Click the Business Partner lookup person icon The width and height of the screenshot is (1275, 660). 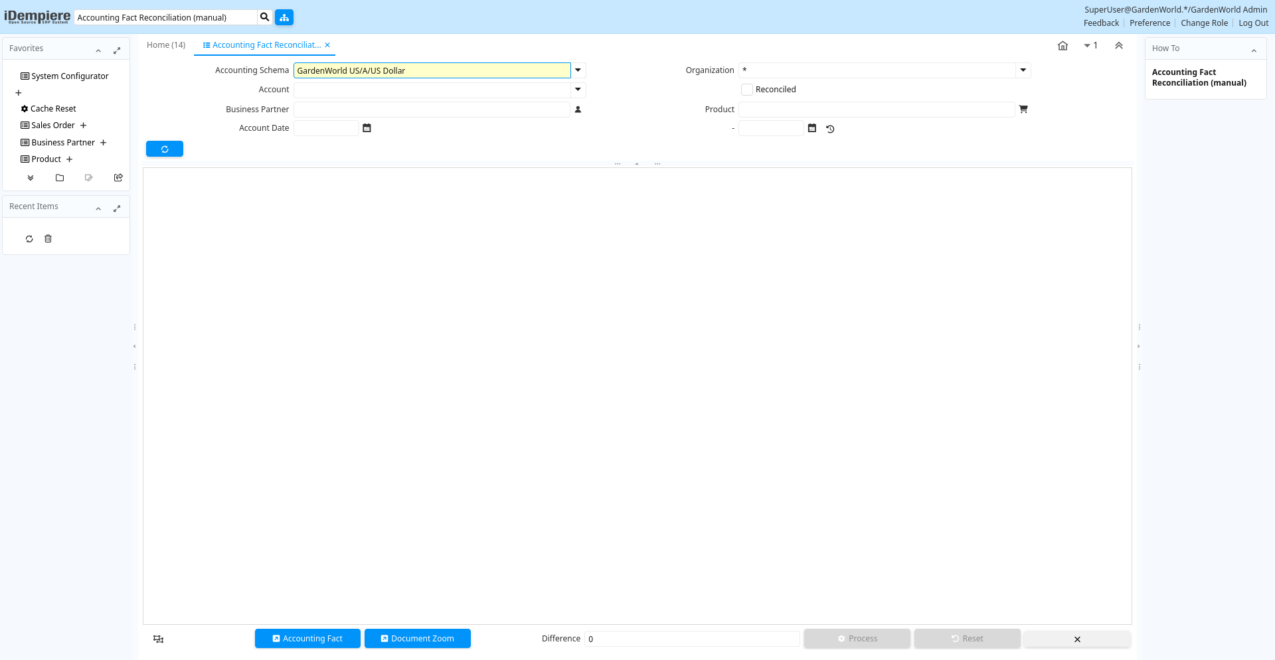(x=578, y=110)
